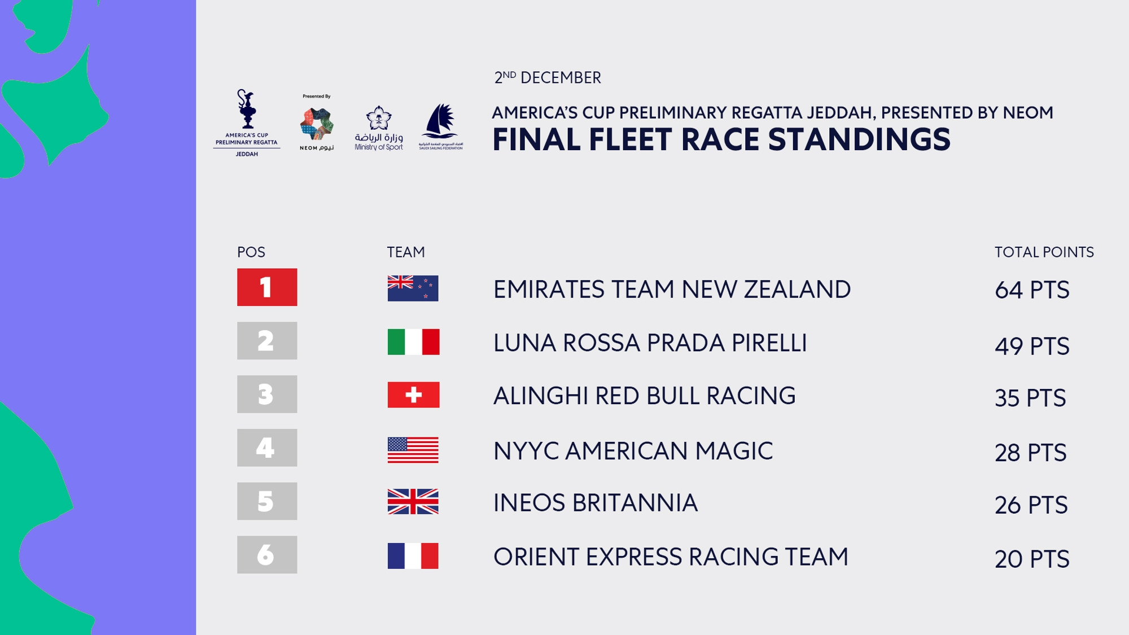Click the grey position 6 badge
Screen dimensions: 1129x635
click(x=267, y=555)
